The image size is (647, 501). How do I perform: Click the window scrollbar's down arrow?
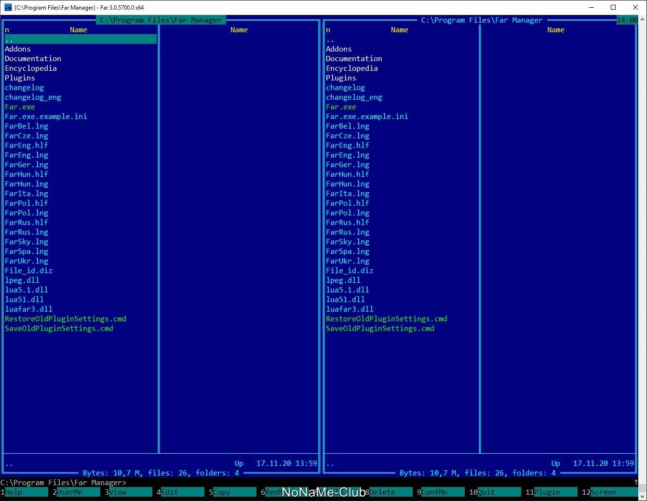tap(643, 496)
